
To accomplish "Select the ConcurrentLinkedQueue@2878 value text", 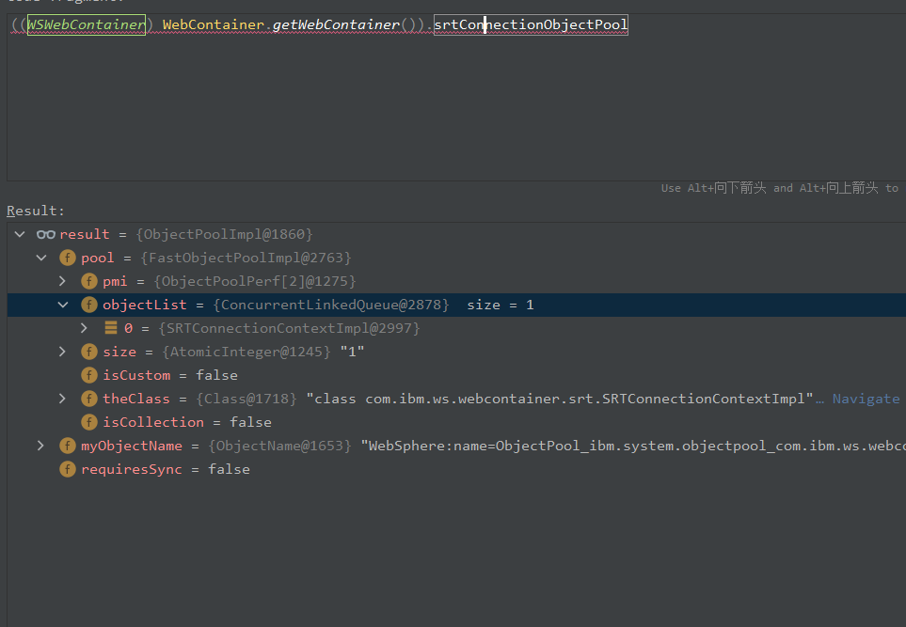I will tap(331, 305).
